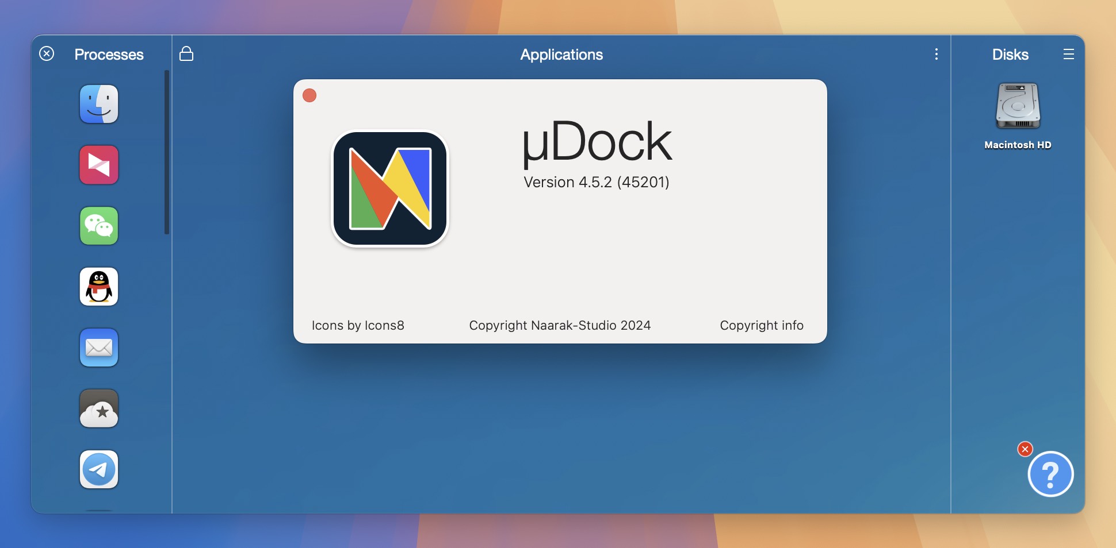1116x548 pixels.
Task: Open the Telegram process icon
Action: (x=99, y=469)
